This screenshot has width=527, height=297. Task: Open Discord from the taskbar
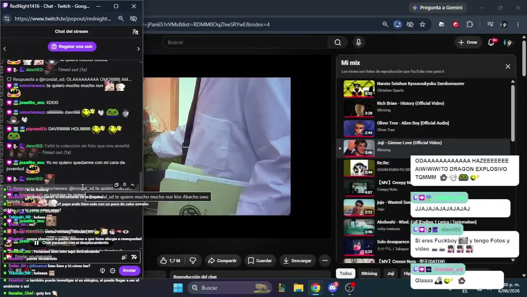[333, 288]
